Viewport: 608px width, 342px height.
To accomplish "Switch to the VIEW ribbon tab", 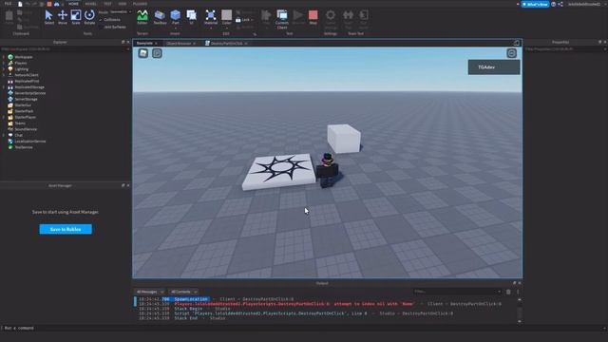I will (123, 4).
